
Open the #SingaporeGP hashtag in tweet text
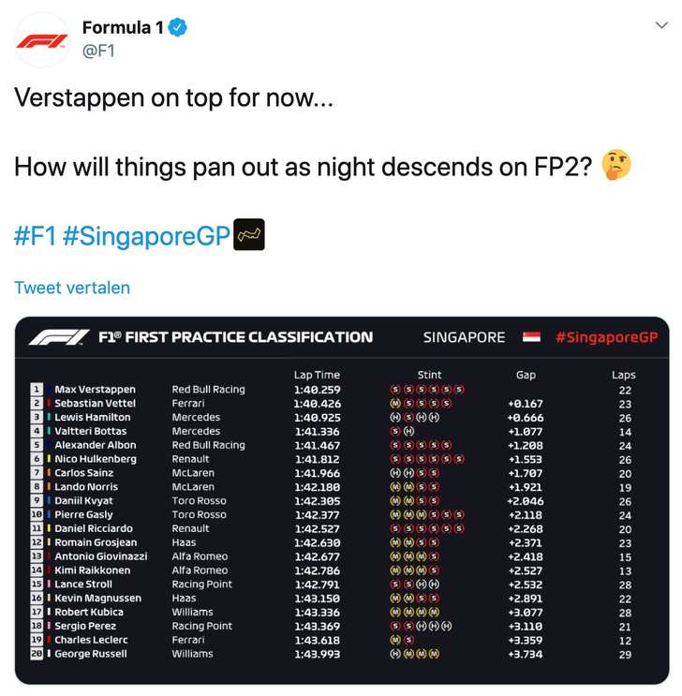pyautogui.click(x=146, y=235)
